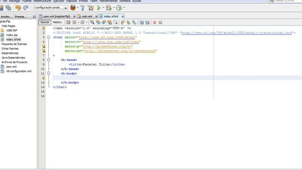Click red Start Macro Recording icon
The image size is (302, 170).
(x=154, y=22)
